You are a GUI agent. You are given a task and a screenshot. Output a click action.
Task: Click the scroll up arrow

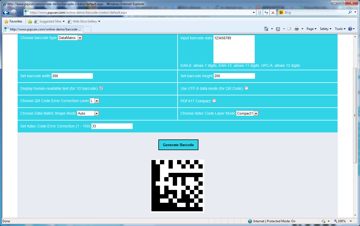click(355, 37)
